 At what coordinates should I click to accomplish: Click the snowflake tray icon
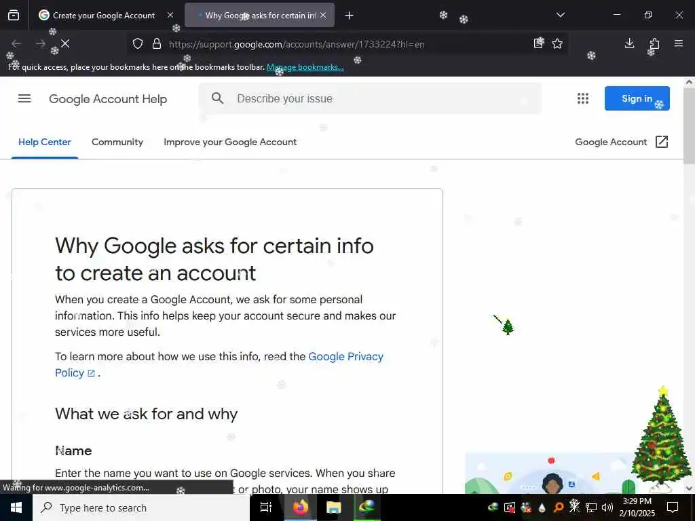point(574,506)
